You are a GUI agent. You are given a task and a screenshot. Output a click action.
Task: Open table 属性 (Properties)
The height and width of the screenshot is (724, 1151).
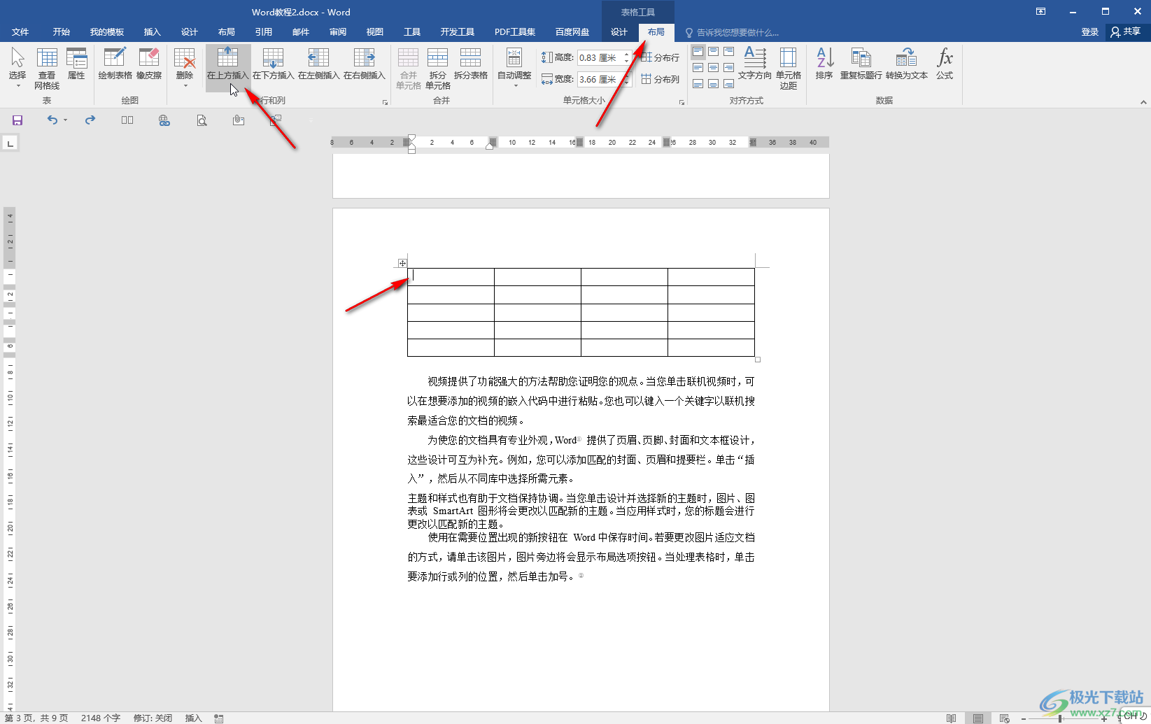[76, 63]
